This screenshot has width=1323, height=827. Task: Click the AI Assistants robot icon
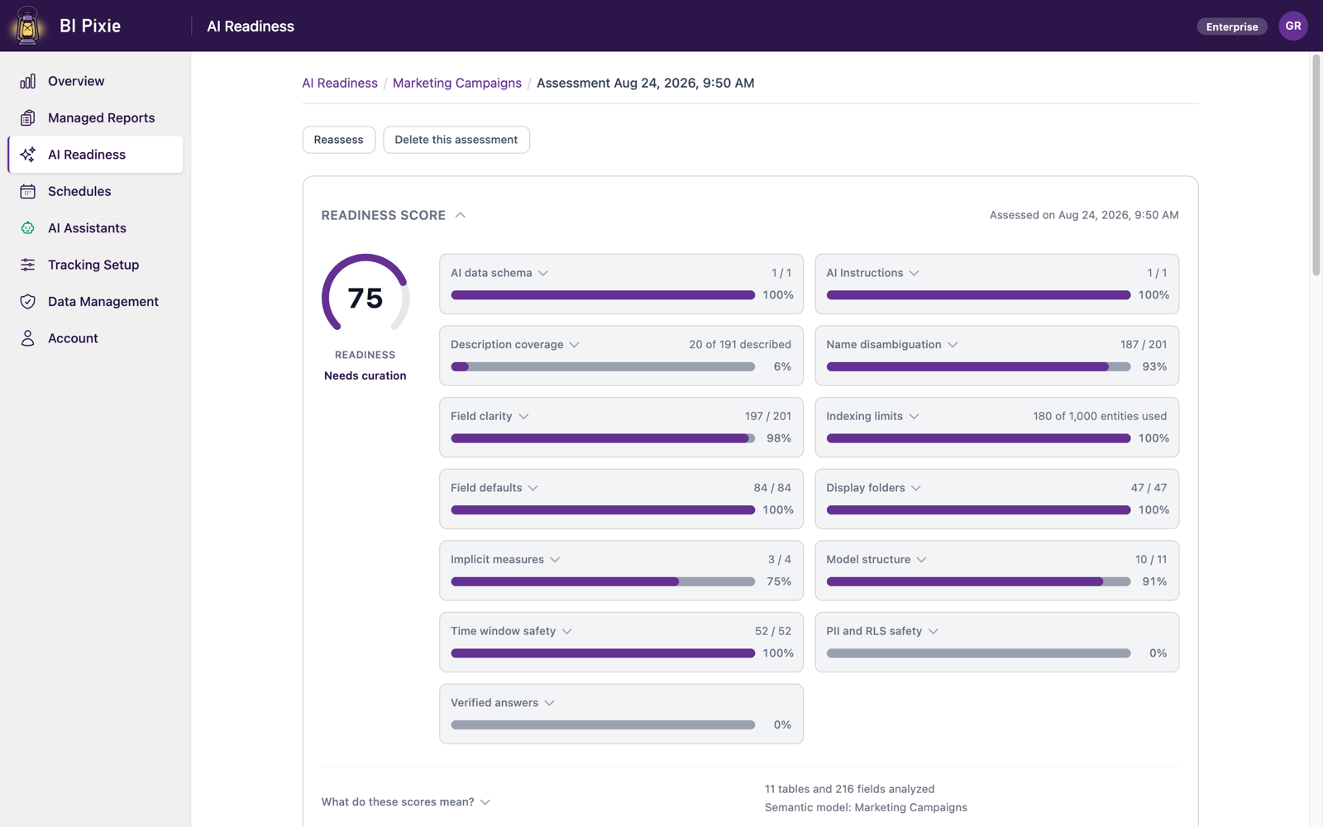(28, 228)
